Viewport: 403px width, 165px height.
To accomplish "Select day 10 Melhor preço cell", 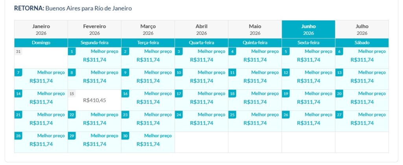I will tap(201, 79).
